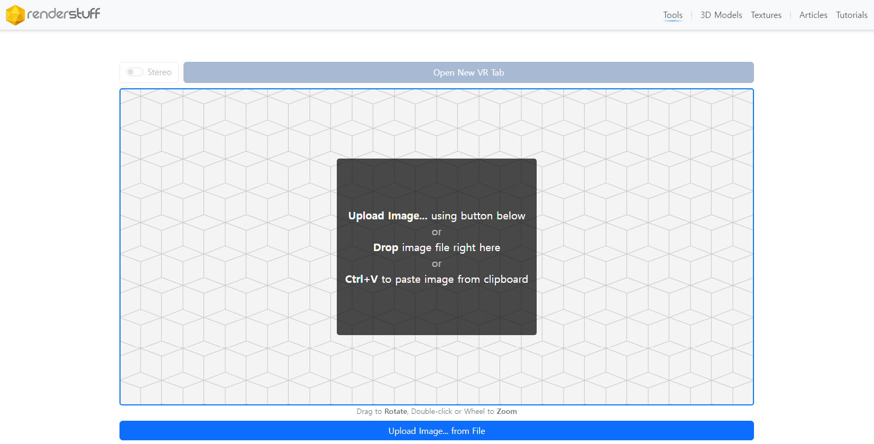Click the bold Zoom word in hint
874x444 pixels.
coord(507,411)
